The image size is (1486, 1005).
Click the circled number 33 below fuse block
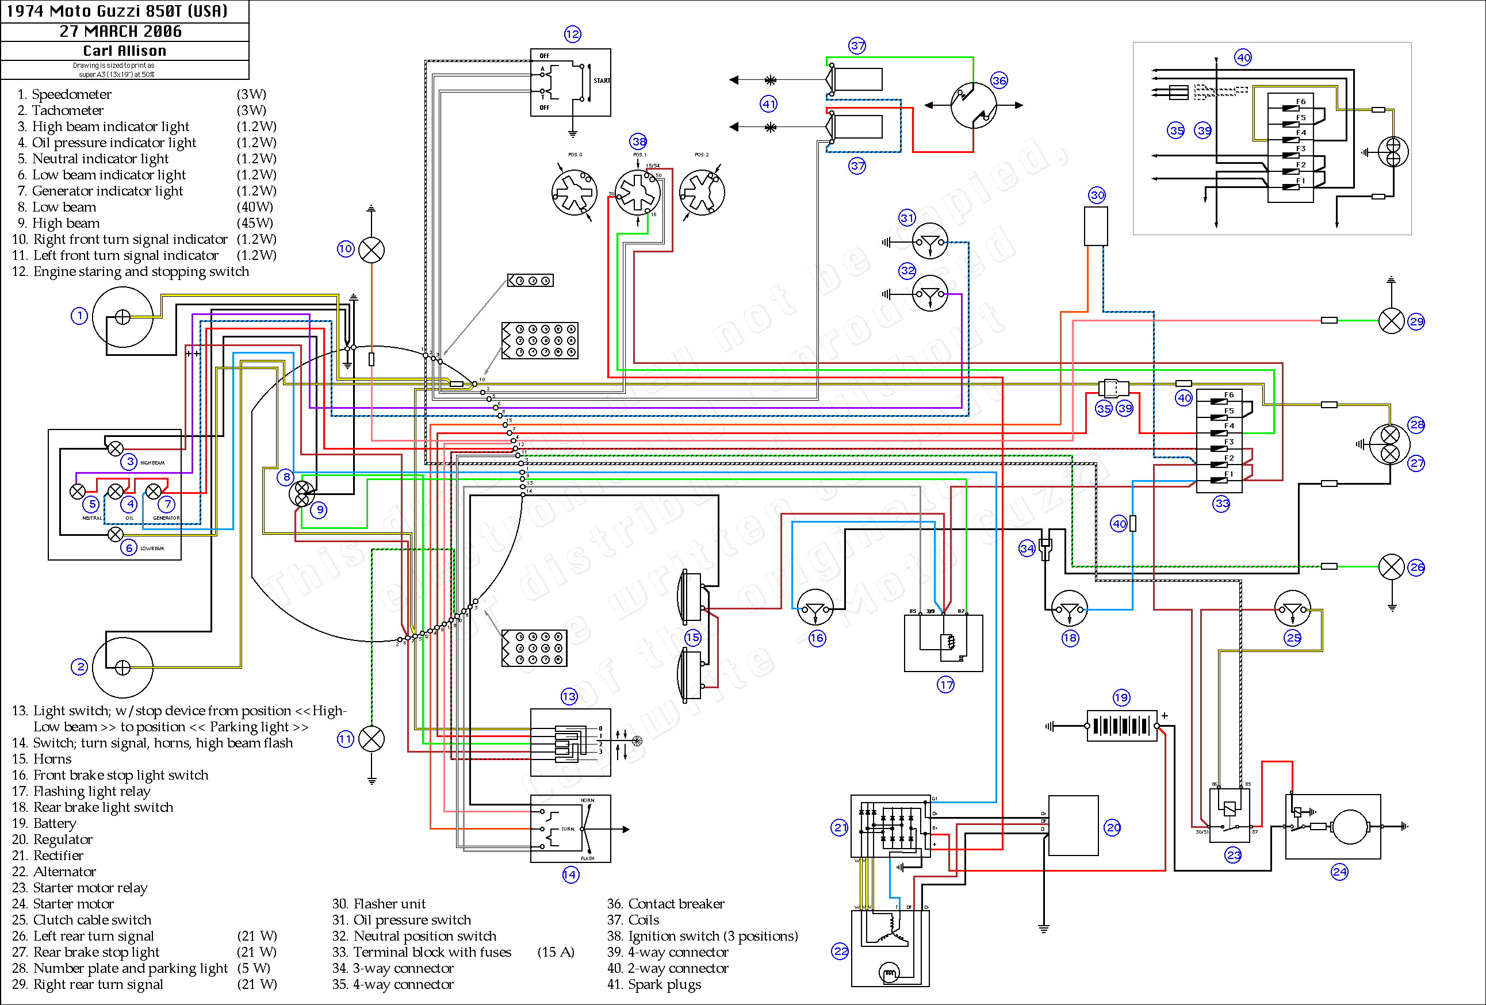point(1221,504)
